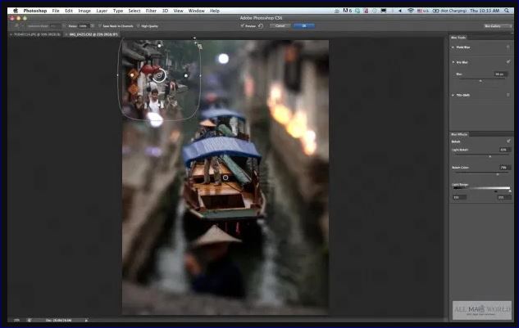Click the Iris Blur amount field
Image resolution: width=519 pixels, height=328 pixels.
pos(500,74)
